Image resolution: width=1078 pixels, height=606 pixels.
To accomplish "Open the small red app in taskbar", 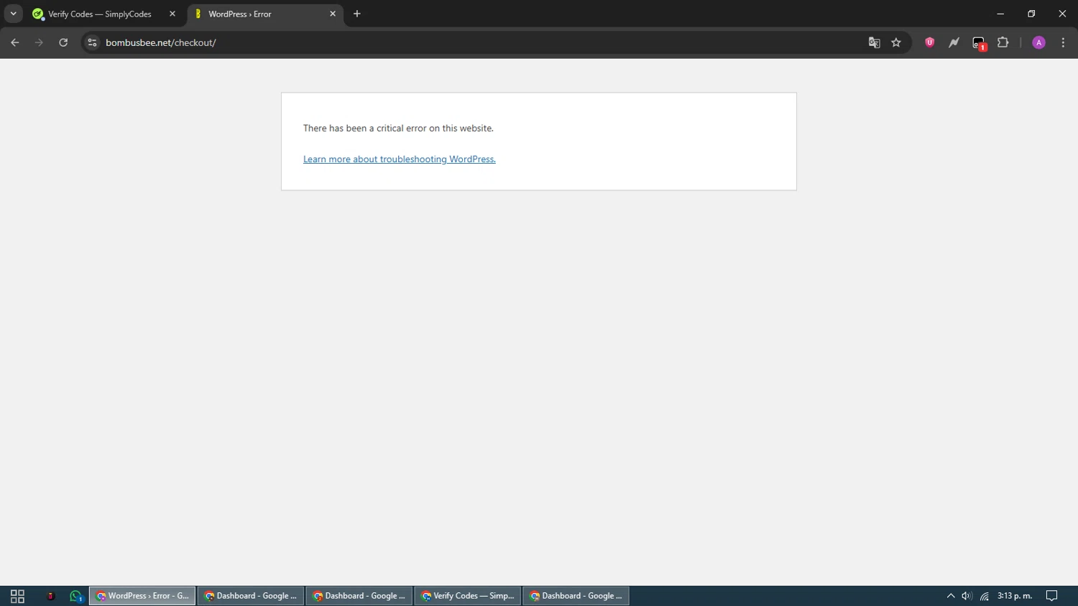I will [50, 596].
